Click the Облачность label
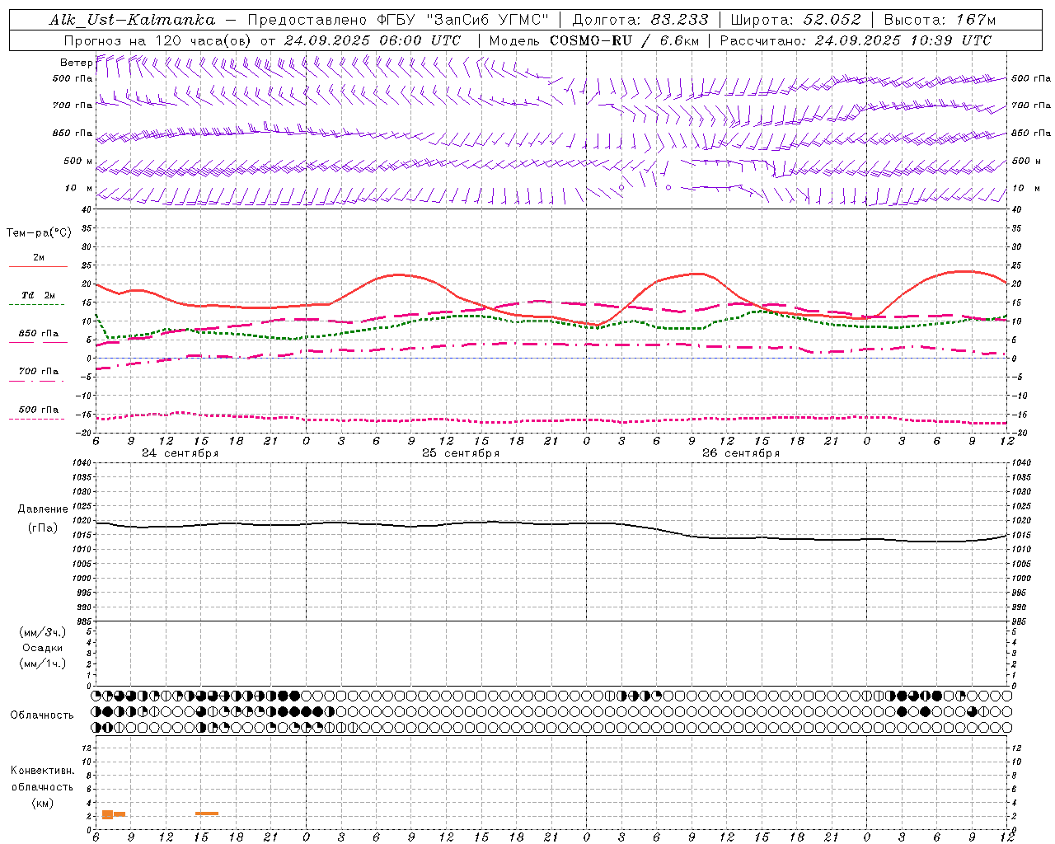1055x844 pixels. [x=42, y=715]
